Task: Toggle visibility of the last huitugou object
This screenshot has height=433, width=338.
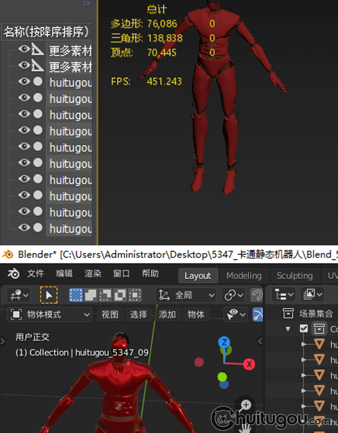Action: (x=24, y=228)
